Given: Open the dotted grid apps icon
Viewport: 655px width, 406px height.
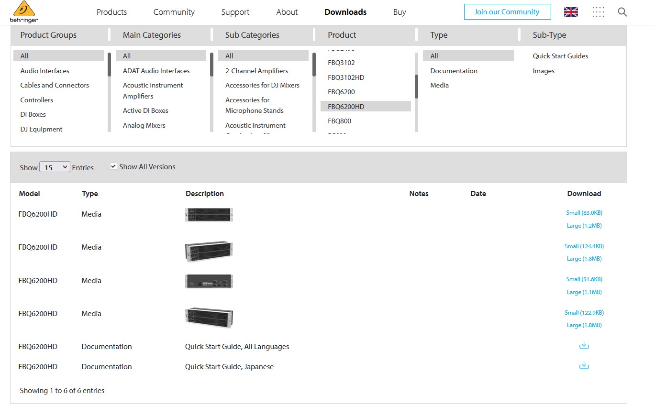Looking at the screenshot, I should [x=598, y=12].
